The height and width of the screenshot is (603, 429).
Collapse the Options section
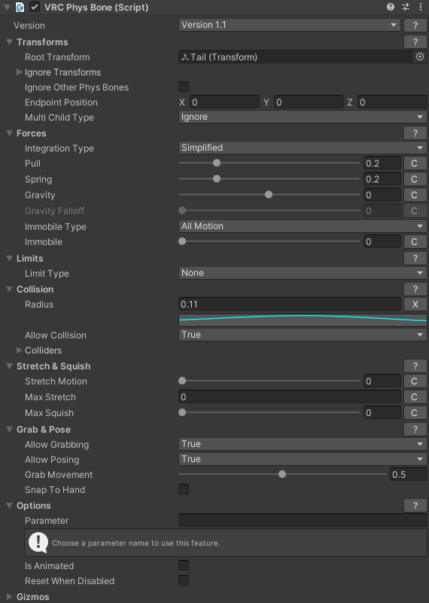[x=10, y=505]
